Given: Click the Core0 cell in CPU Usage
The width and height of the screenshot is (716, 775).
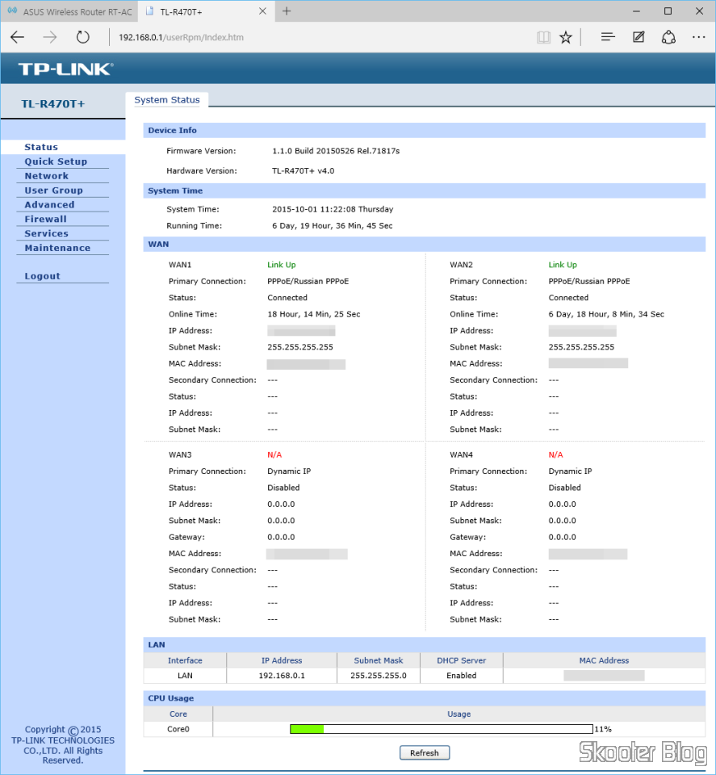Looking at the screenshot, I should tap(178, 729).
